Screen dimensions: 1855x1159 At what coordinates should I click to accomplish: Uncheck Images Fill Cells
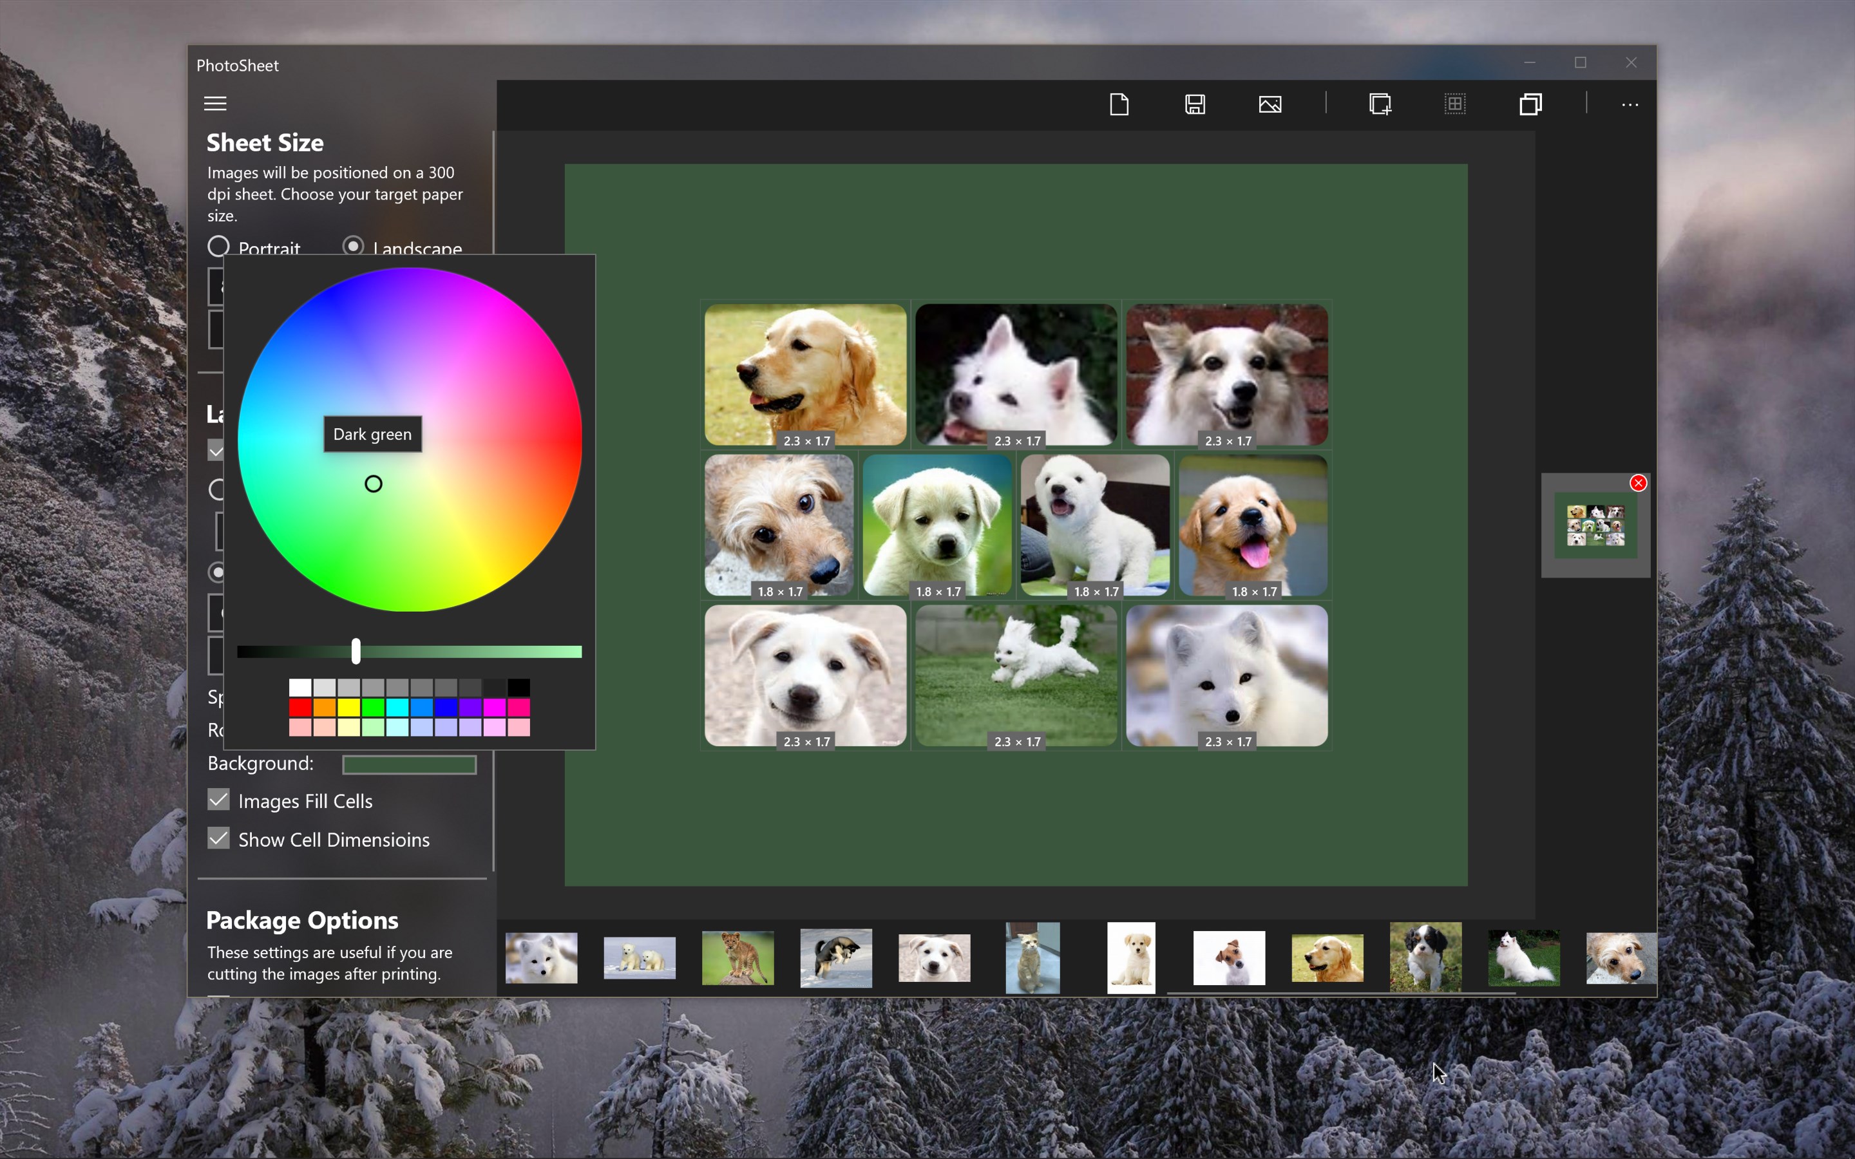click(x=218, y=800)
